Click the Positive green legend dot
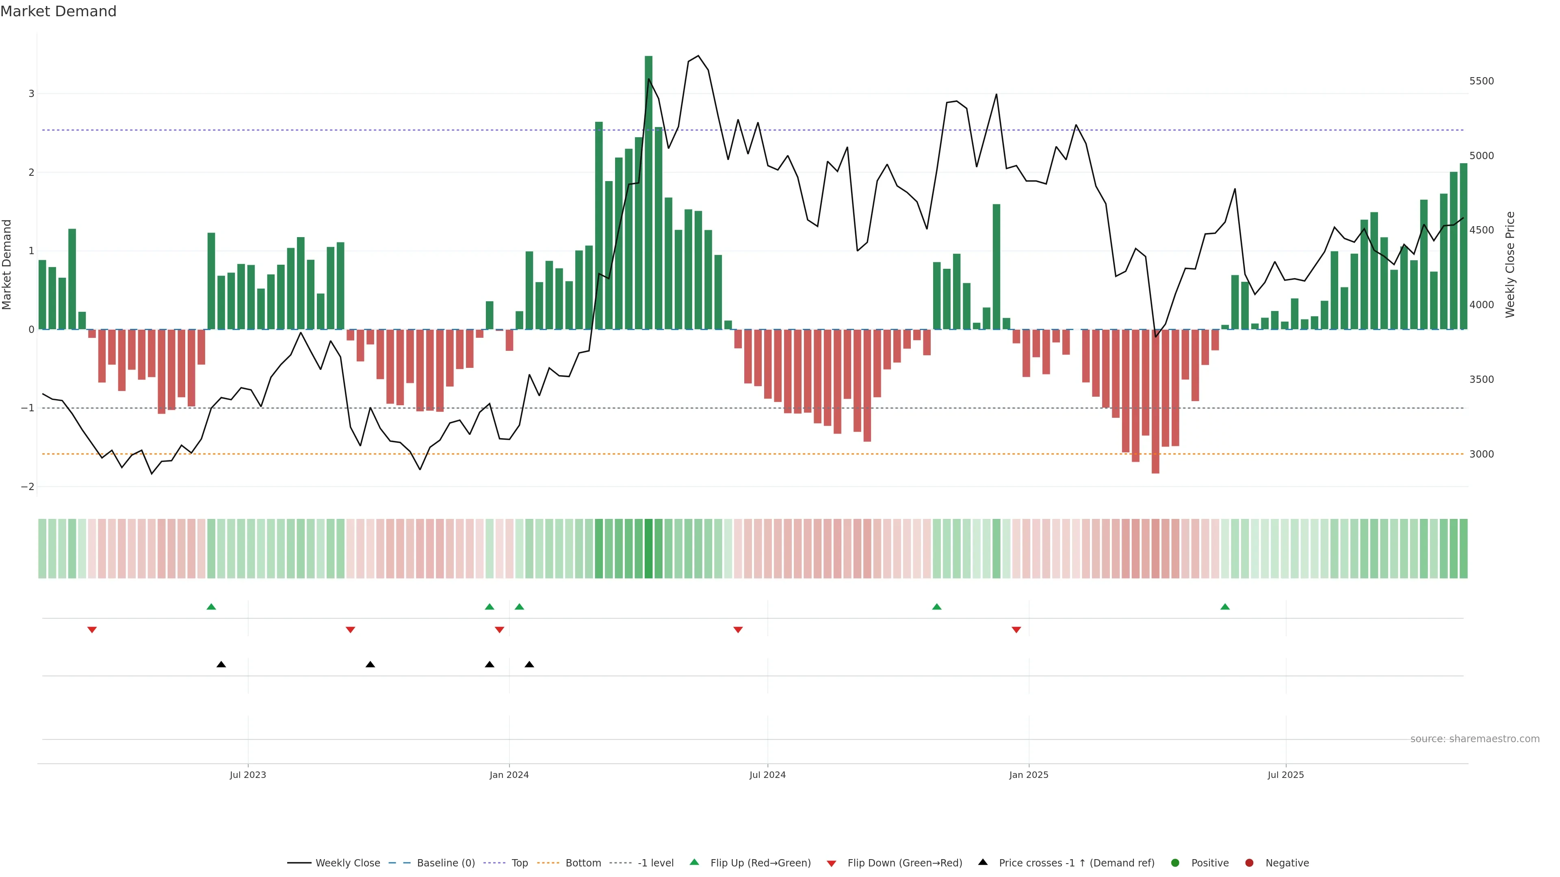 coord(1175,863)
